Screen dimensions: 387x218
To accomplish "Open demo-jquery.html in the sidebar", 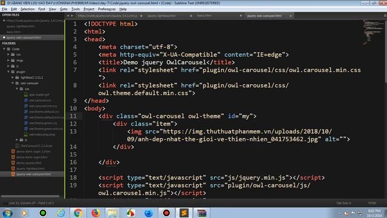I will click(x=29, y=163).
